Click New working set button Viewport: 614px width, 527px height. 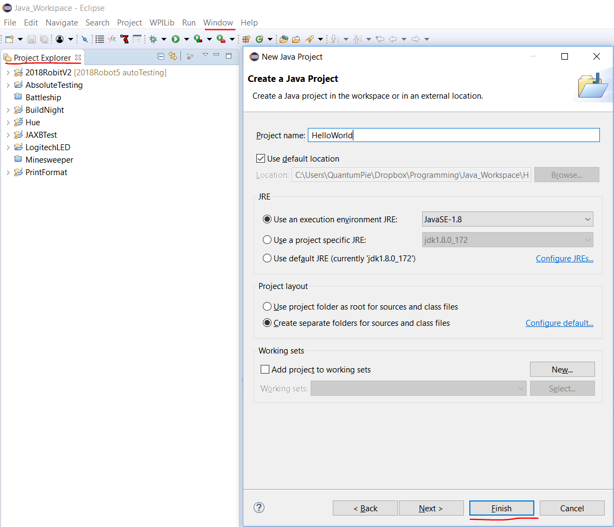563,369
